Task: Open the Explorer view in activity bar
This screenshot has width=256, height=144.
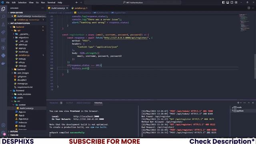Action: click(3, 9)
